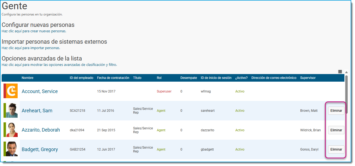
Task: Click employee ID GAB21254
Action: pos(78,149)
